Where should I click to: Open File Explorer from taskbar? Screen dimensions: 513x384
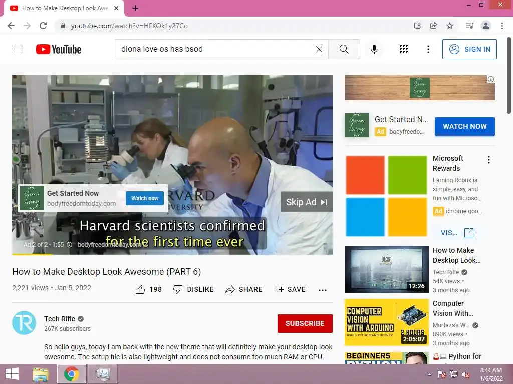point(41,374)
